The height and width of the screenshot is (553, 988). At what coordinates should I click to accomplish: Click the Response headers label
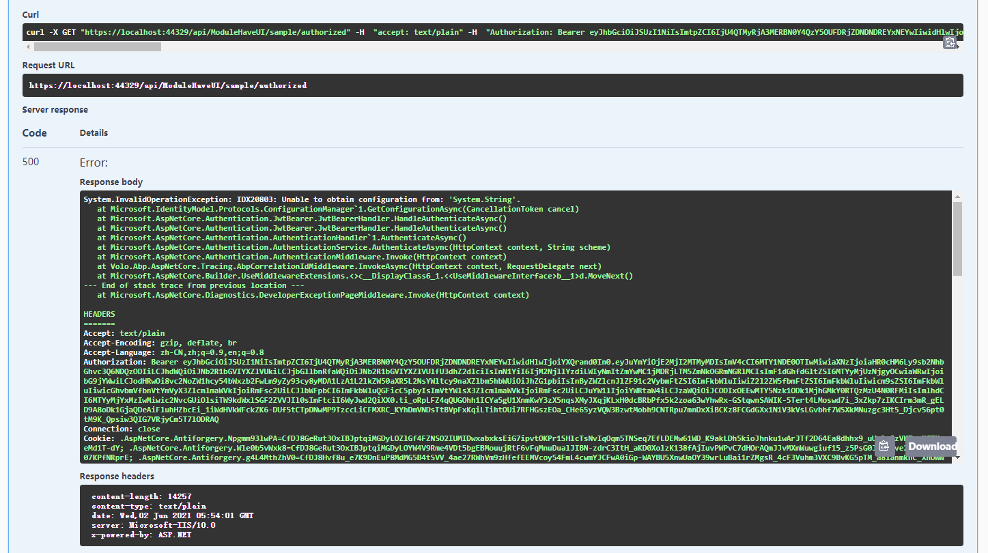click(x=117, y=476)
